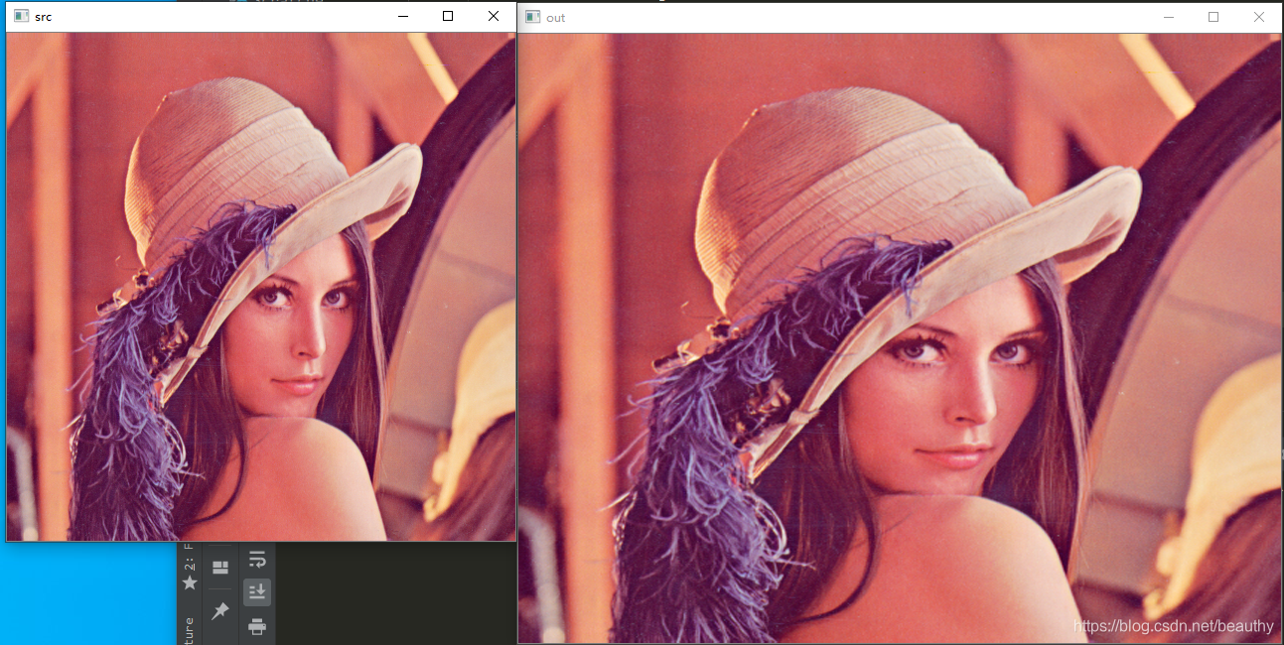Maximize the out window
Screen dimensions: 1284x645
coord(1213,17)
